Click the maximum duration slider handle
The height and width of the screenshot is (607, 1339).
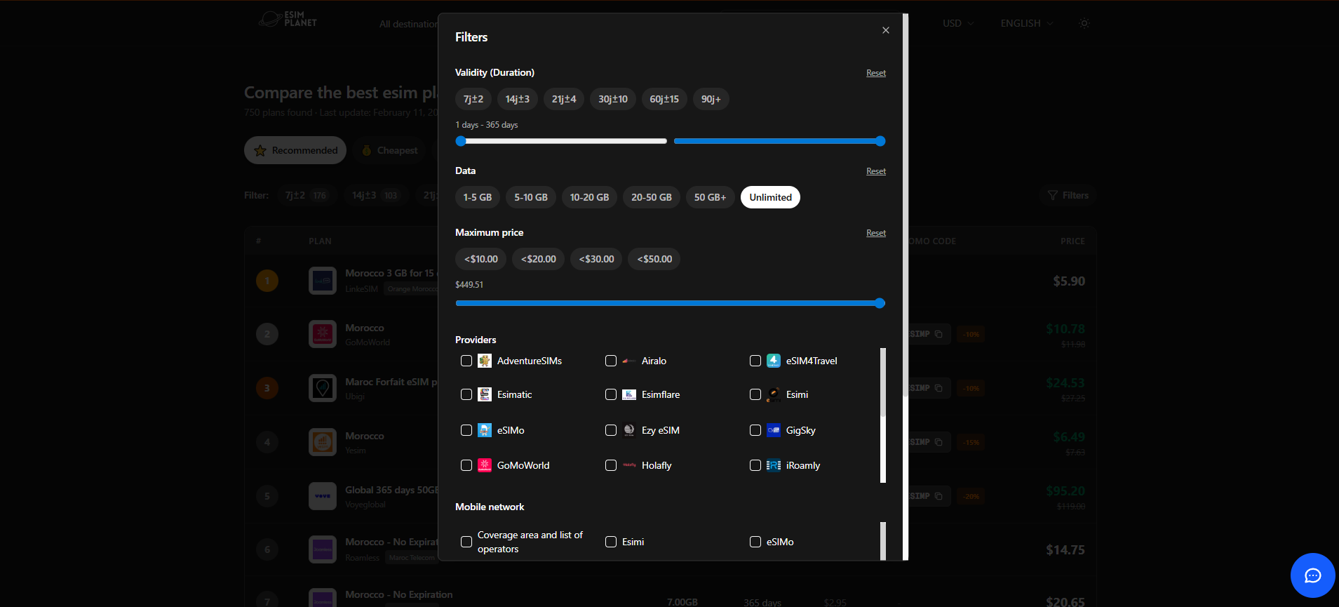pos(880,141)
